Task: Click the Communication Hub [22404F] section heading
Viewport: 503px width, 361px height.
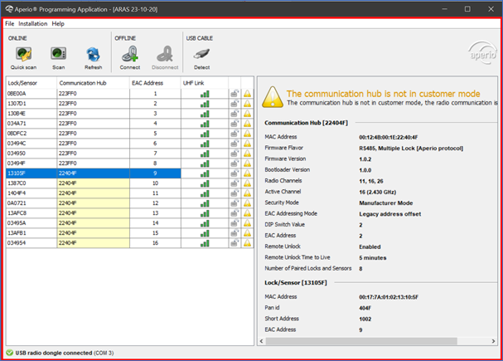Action: 306,123
